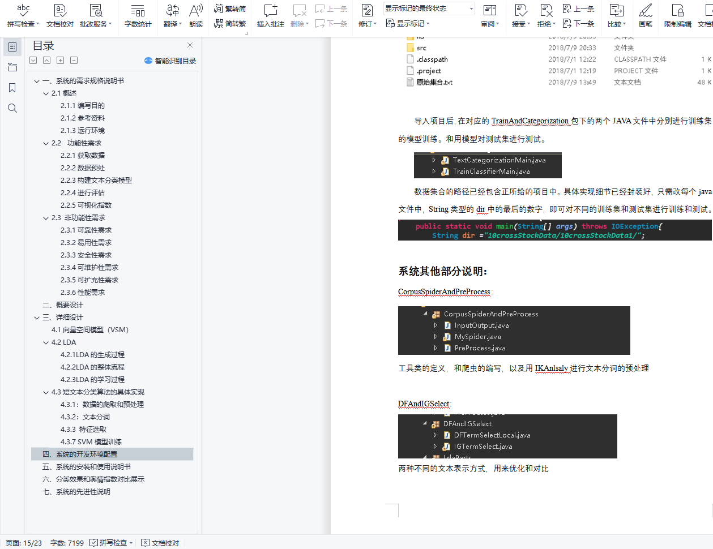Image resolution: width=713 pixels, height=549 pixels.
Task: Go to next revision 下一条 beside 拒绝
Action: pos(578,23)
